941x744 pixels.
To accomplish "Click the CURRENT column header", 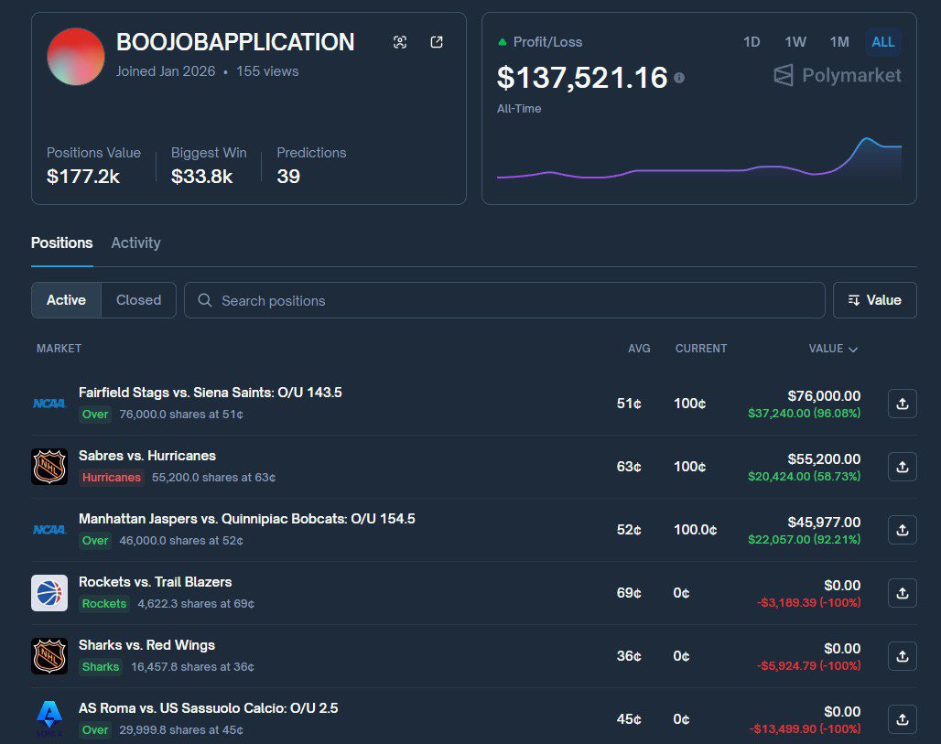I will 701,349.
